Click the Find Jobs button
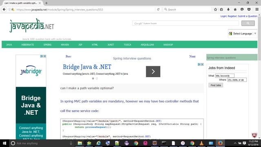The image size is (261, 147). click(x=216, y=85)
